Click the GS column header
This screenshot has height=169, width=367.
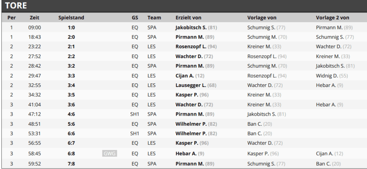click(135, 18)
